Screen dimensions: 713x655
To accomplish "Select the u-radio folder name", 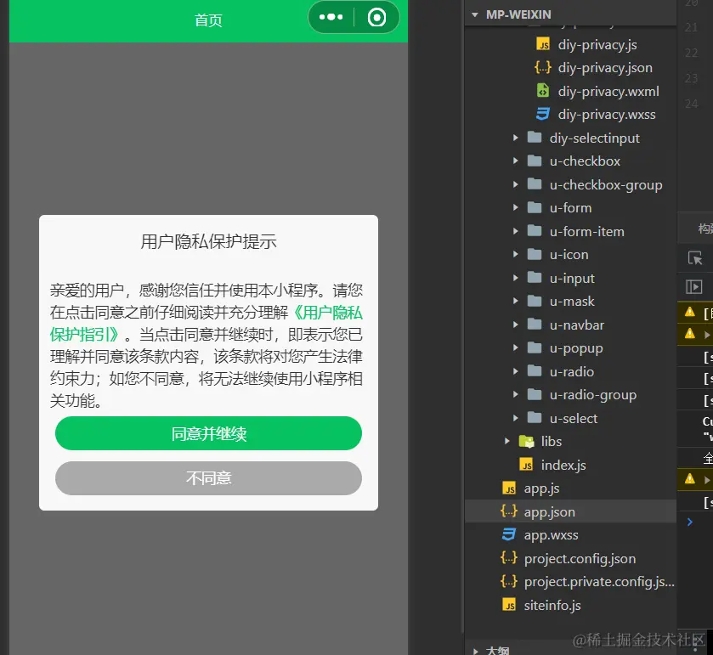I will [572, 372].
